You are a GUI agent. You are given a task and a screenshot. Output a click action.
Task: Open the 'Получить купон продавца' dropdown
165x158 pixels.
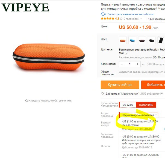point(139,115)
